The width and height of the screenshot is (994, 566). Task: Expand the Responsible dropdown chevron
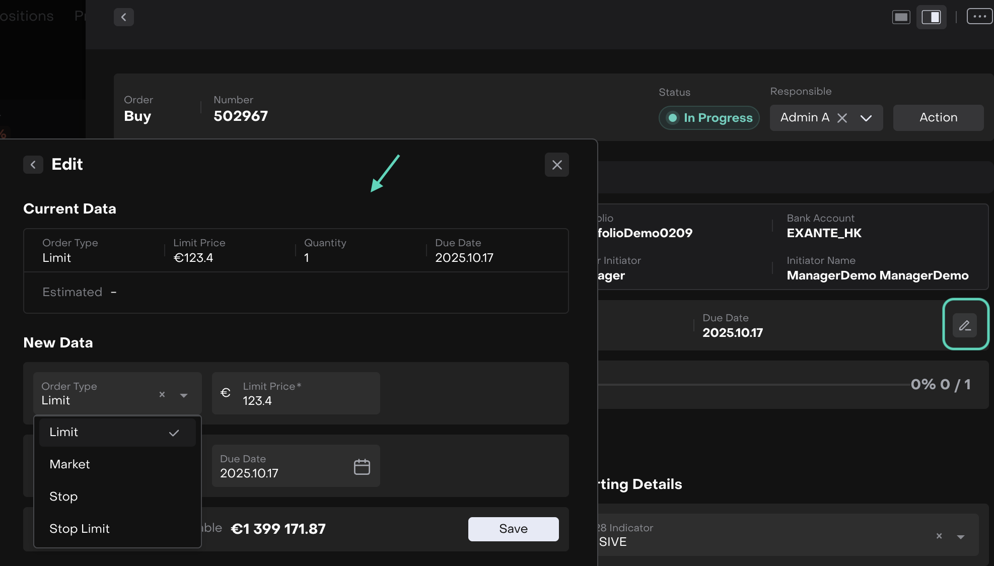click(866, 118)
